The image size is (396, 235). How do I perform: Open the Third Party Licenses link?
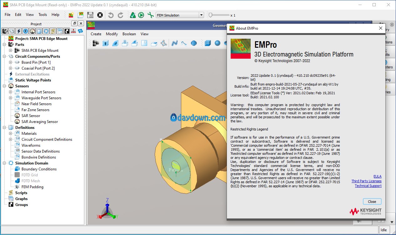(x=366, y=181)
